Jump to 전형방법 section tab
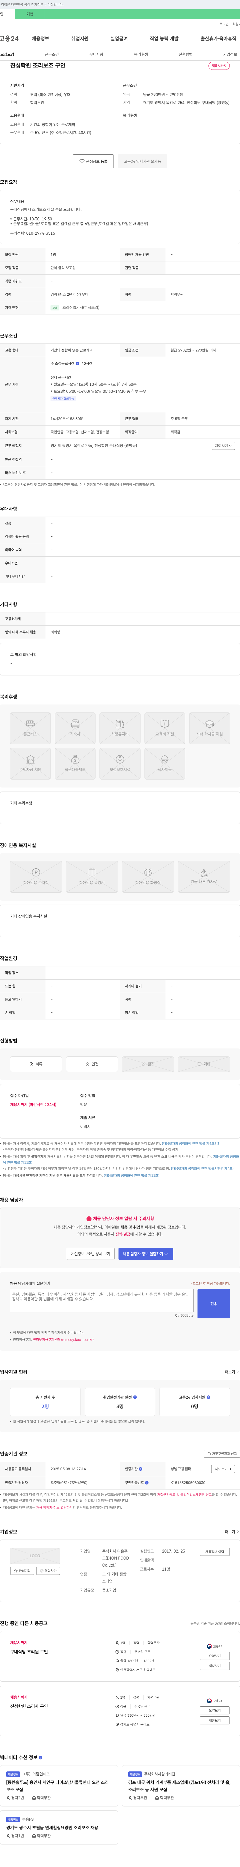The width and height of the screenshot is (240, 1867). [185, 54]
